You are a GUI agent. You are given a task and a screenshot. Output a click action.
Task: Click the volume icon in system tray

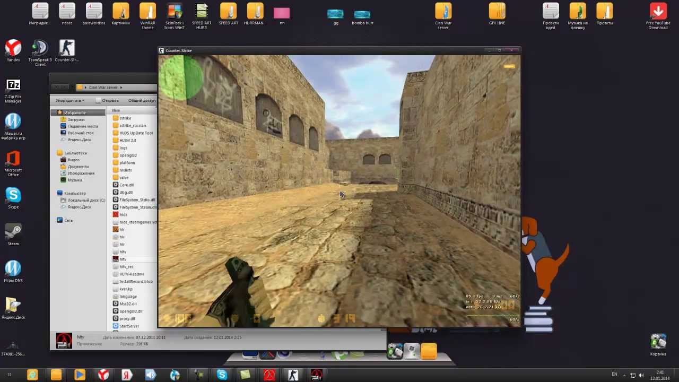[642, 376]
